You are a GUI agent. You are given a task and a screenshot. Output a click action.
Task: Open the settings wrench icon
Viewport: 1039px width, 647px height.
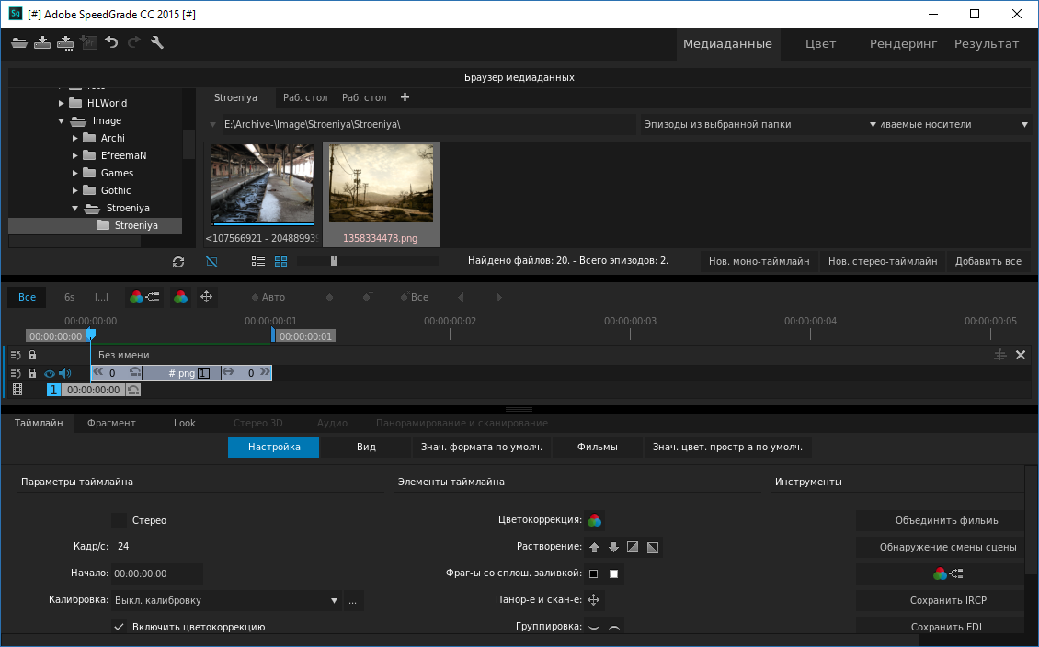pyautogui.click(x=156, y=42)
